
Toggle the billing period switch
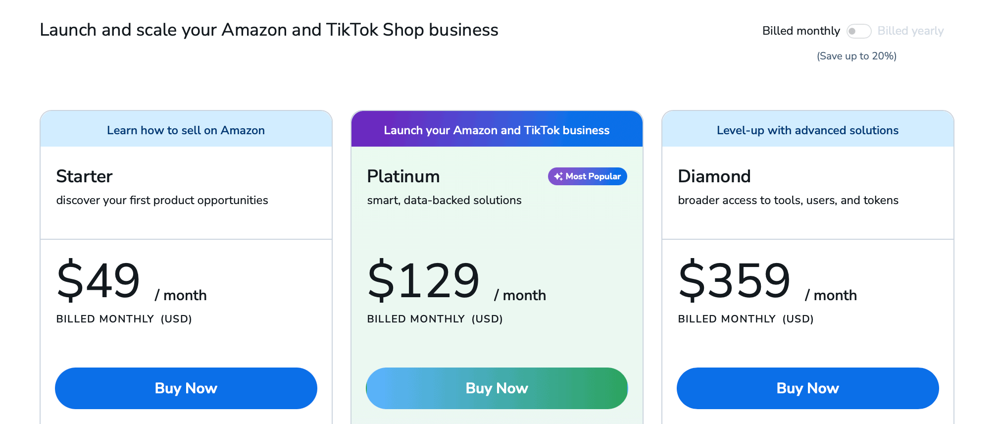click(x=858, y=31)
